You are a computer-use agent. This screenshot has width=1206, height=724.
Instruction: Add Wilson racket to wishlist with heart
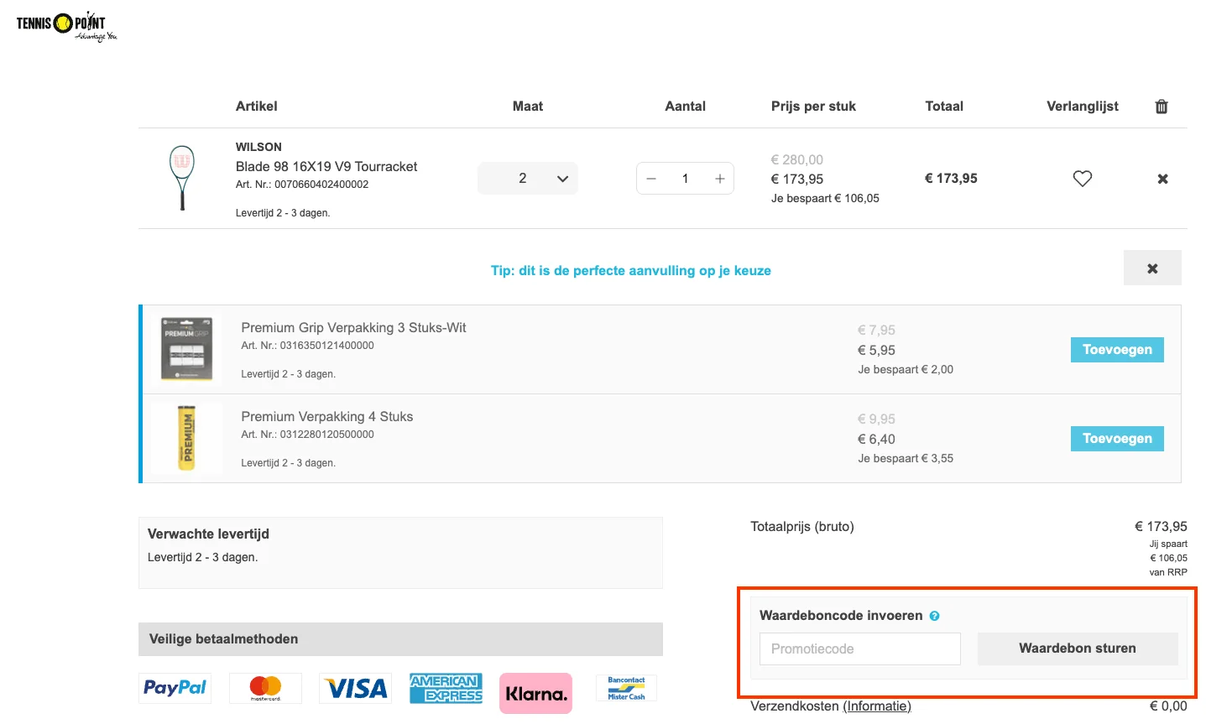point(1083,179)
